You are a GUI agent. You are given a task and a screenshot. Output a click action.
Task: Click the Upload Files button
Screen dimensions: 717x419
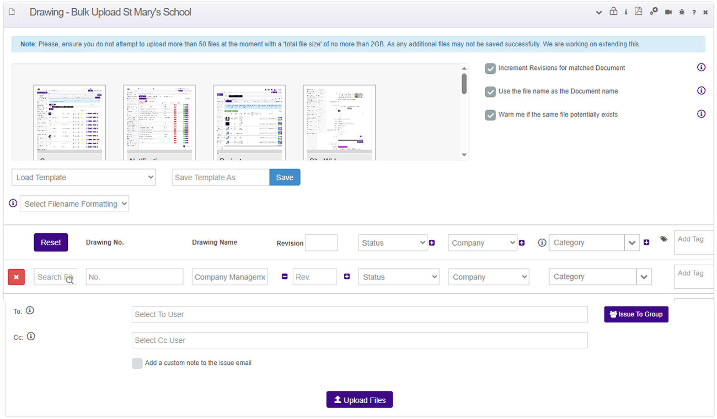click(x=360, y=400)
